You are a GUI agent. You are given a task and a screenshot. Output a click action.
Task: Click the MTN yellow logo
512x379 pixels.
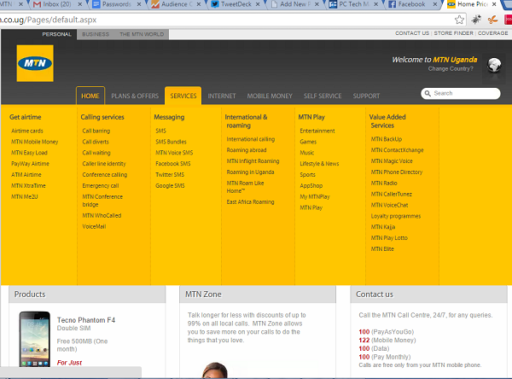pos(35,63)
